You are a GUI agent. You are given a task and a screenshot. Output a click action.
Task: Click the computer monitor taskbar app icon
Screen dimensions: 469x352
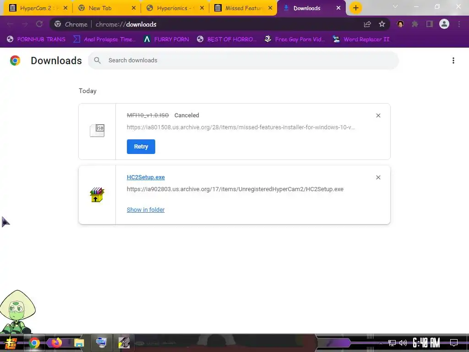tap(101, 343)
